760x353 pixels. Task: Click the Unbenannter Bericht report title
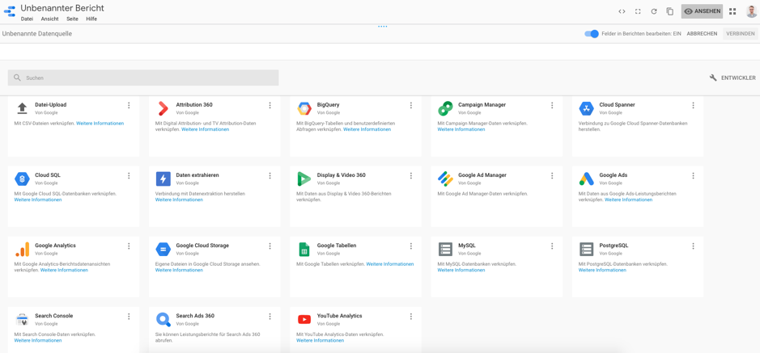pyautogui.click(x=62, y=8)
